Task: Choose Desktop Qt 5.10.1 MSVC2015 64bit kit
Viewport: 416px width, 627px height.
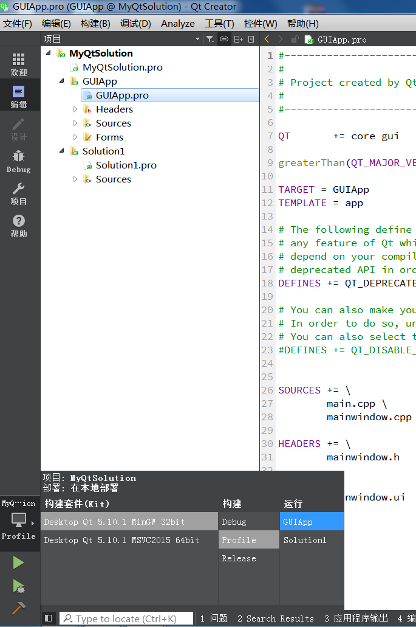Action: click(x=129, y=540)
